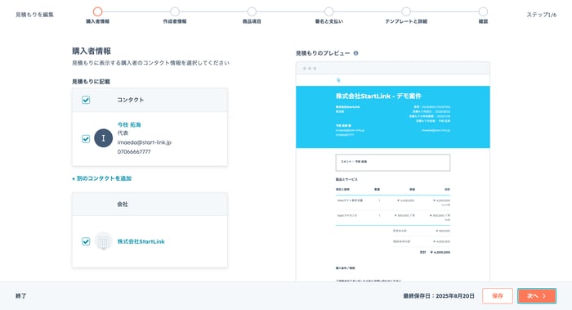Go to the テンプレートと詳細 step
This screenshot has height=310, width=572.
(406, 11)
